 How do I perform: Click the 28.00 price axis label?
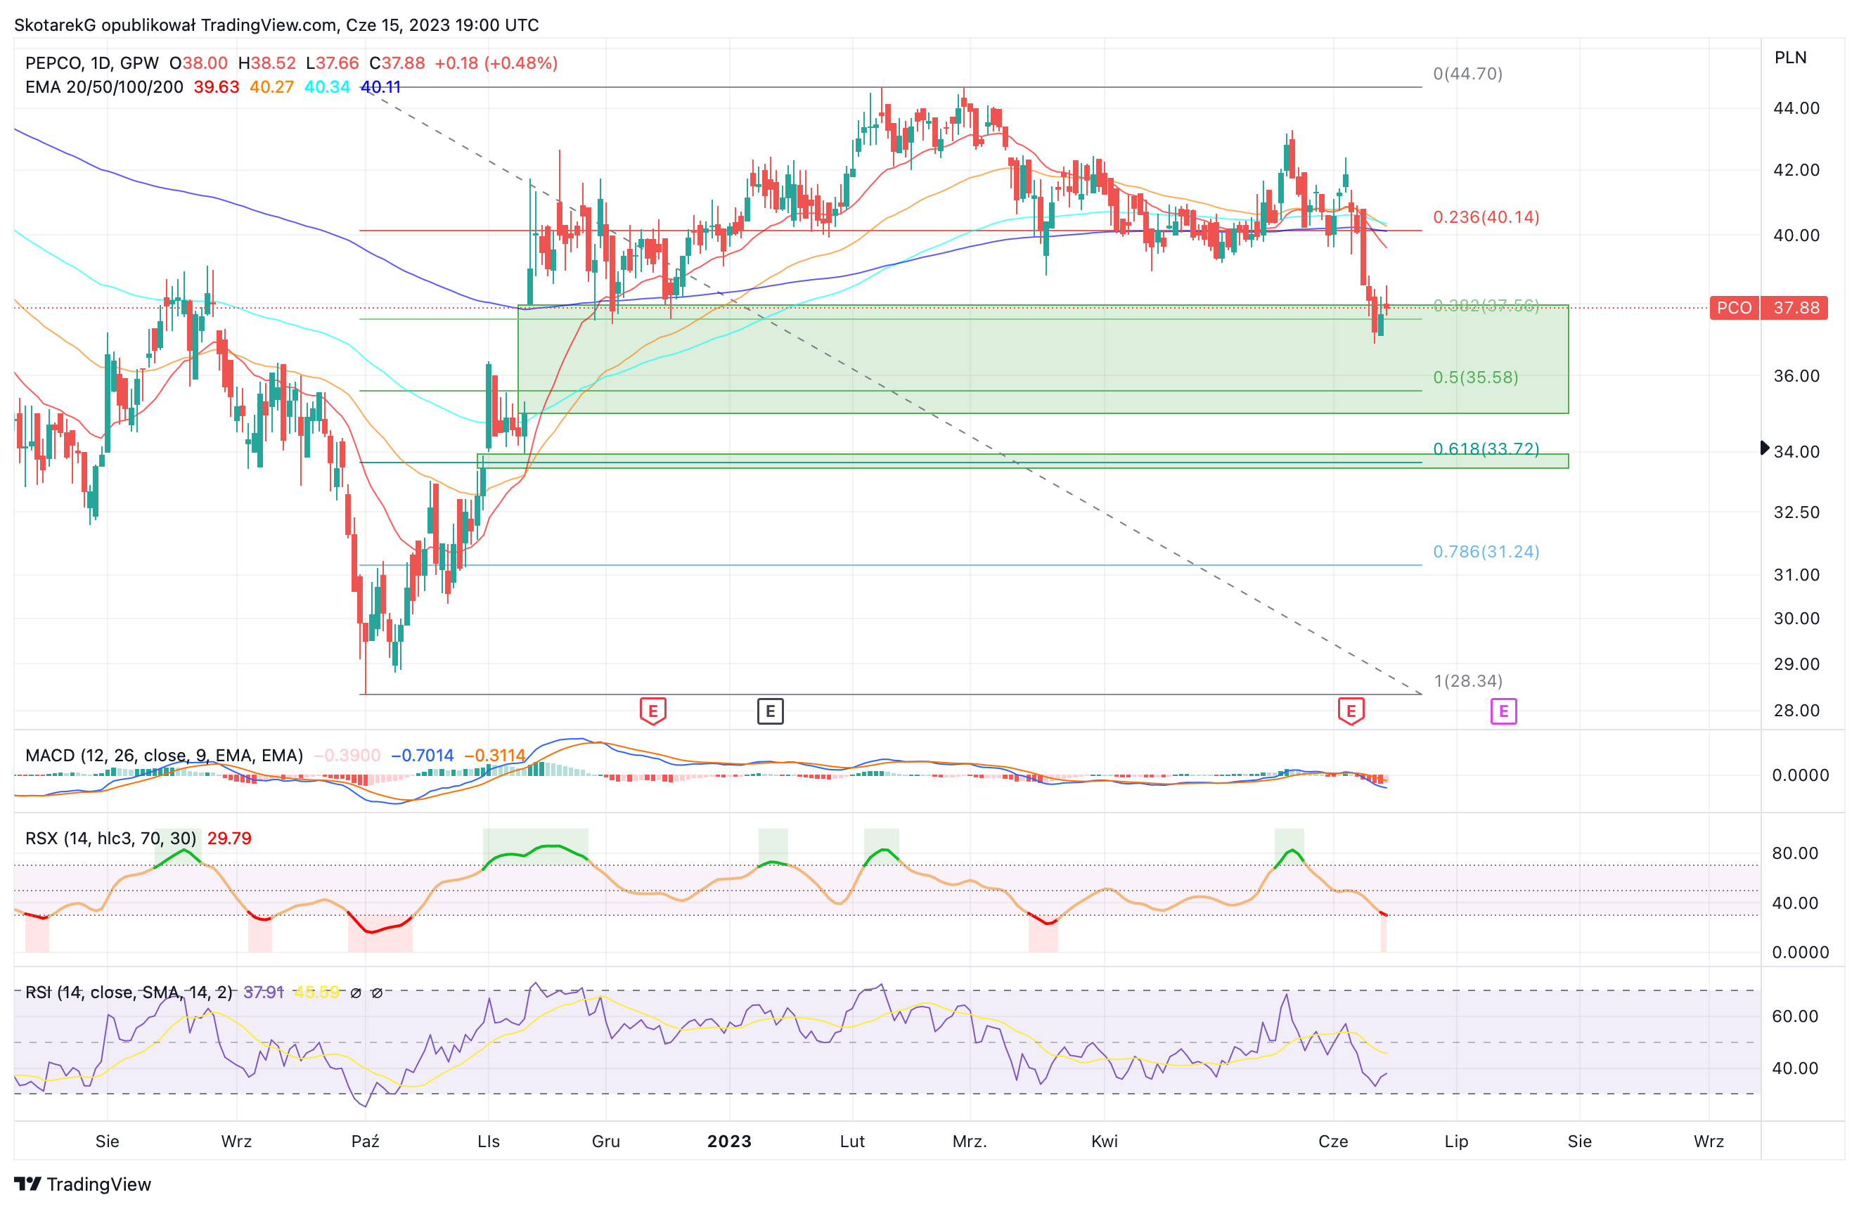click(x=1796, y=710)
